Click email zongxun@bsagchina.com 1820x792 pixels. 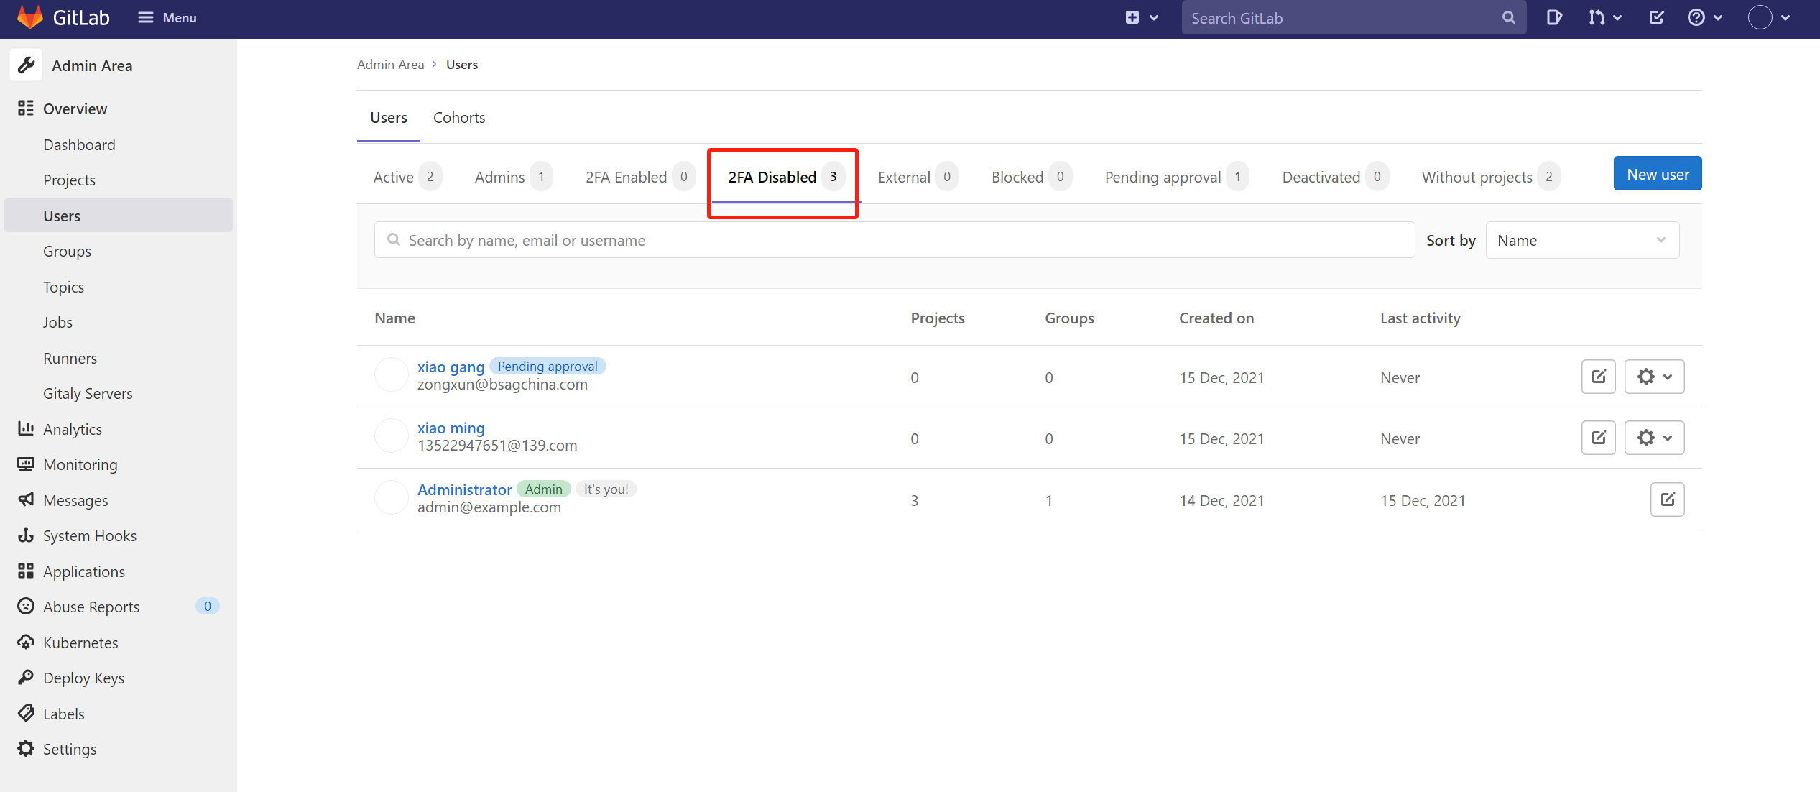point(502,385)
